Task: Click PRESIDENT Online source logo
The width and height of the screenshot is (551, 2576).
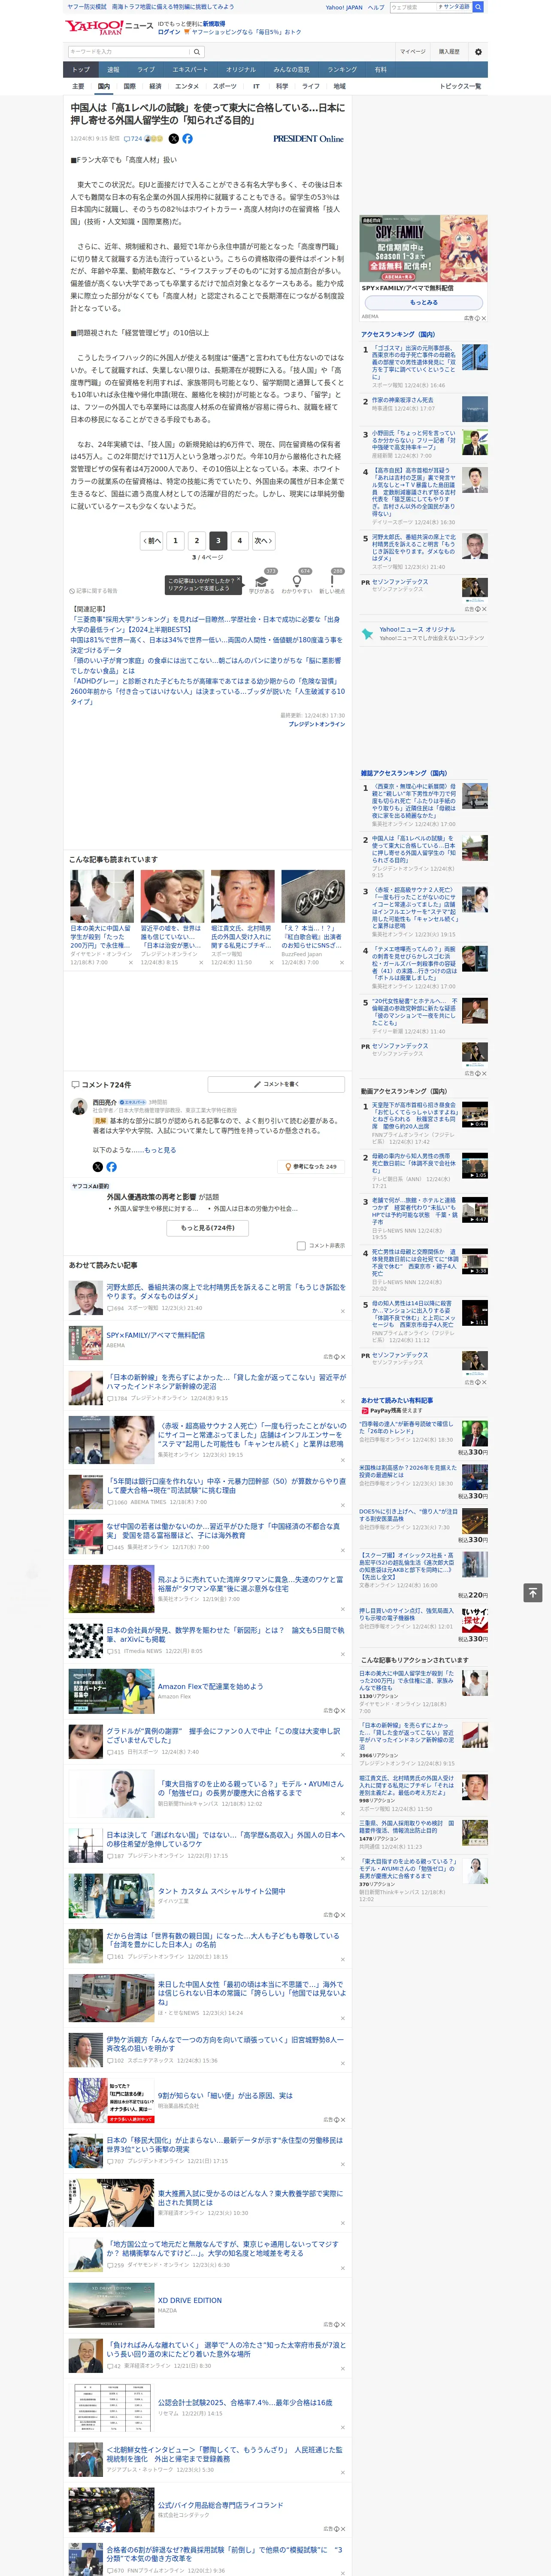Action: pyautogui.click(x=308, y=139)
